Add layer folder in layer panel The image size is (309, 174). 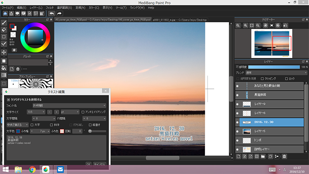[263, 156]
